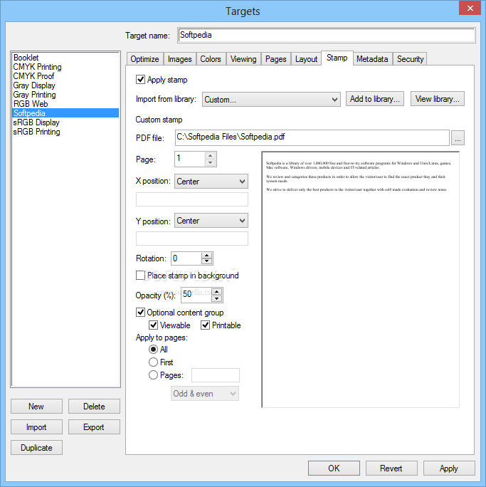Click the Stamp tab
Image resolution: width=486 pixels, height=487 pixels.
337,58
